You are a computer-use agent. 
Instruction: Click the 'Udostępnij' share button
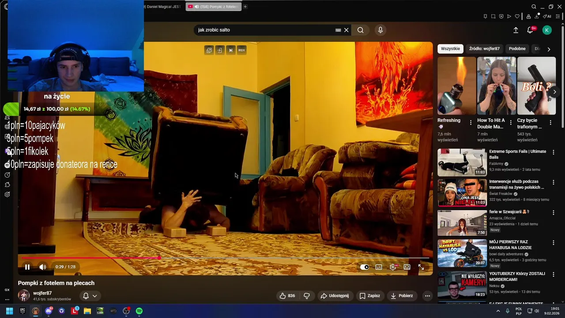pos(335,296)
